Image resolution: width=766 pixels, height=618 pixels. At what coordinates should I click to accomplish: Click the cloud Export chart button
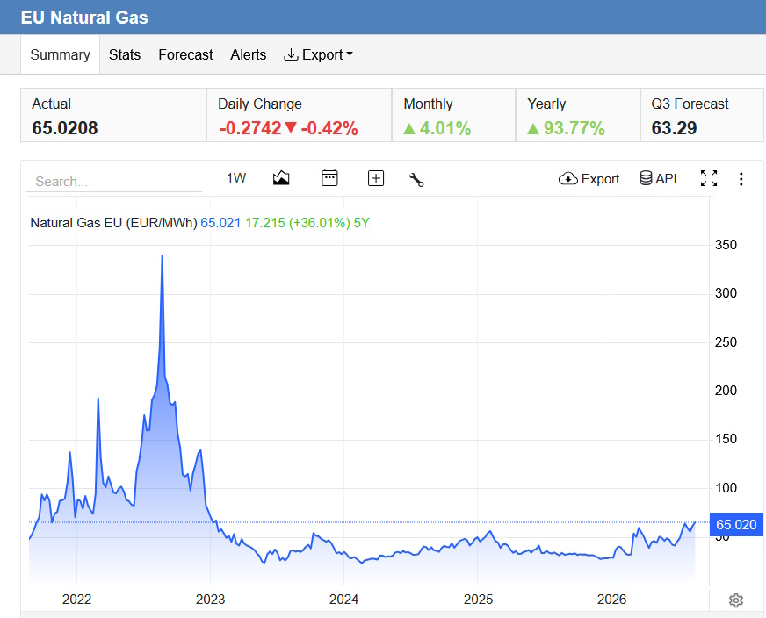tap(589, 179)
